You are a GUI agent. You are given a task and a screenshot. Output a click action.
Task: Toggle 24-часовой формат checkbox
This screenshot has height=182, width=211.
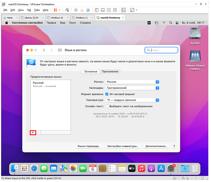tap(107, 94)
